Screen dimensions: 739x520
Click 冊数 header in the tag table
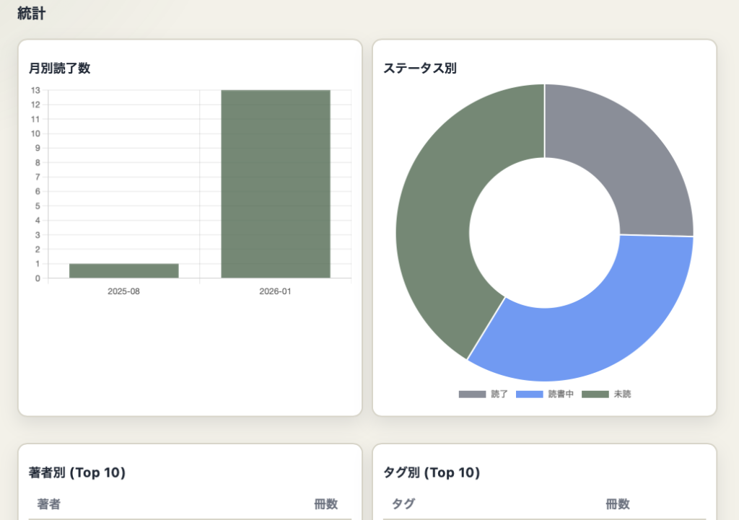pyautogui.click(x=617, y=504)
